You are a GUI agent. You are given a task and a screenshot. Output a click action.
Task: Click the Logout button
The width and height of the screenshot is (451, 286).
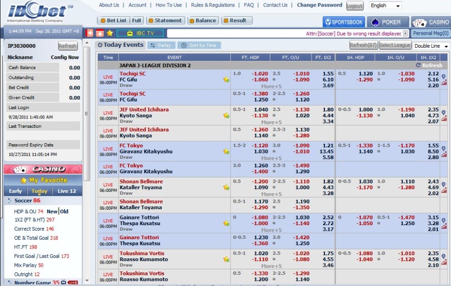pyautogui.click(x=355, y=6)
